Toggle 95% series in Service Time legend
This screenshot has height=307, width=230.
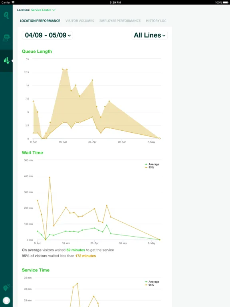coord(149,285)
